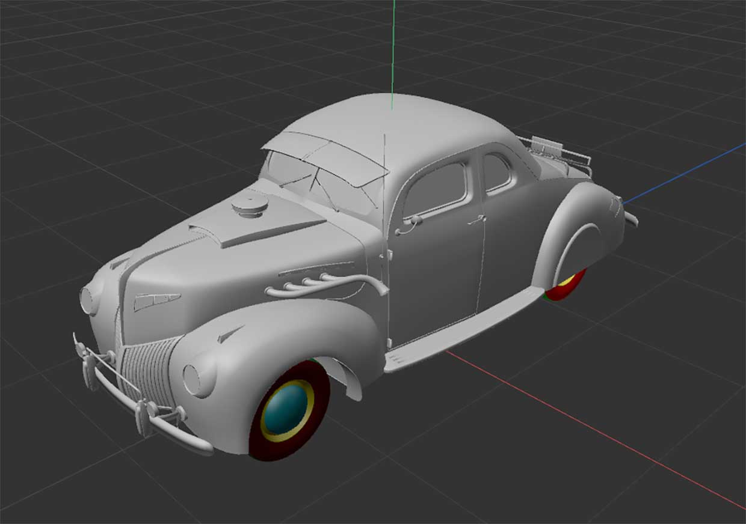Select the rear quarter window
Screen dimensions: 746x524
click(496, 172)
